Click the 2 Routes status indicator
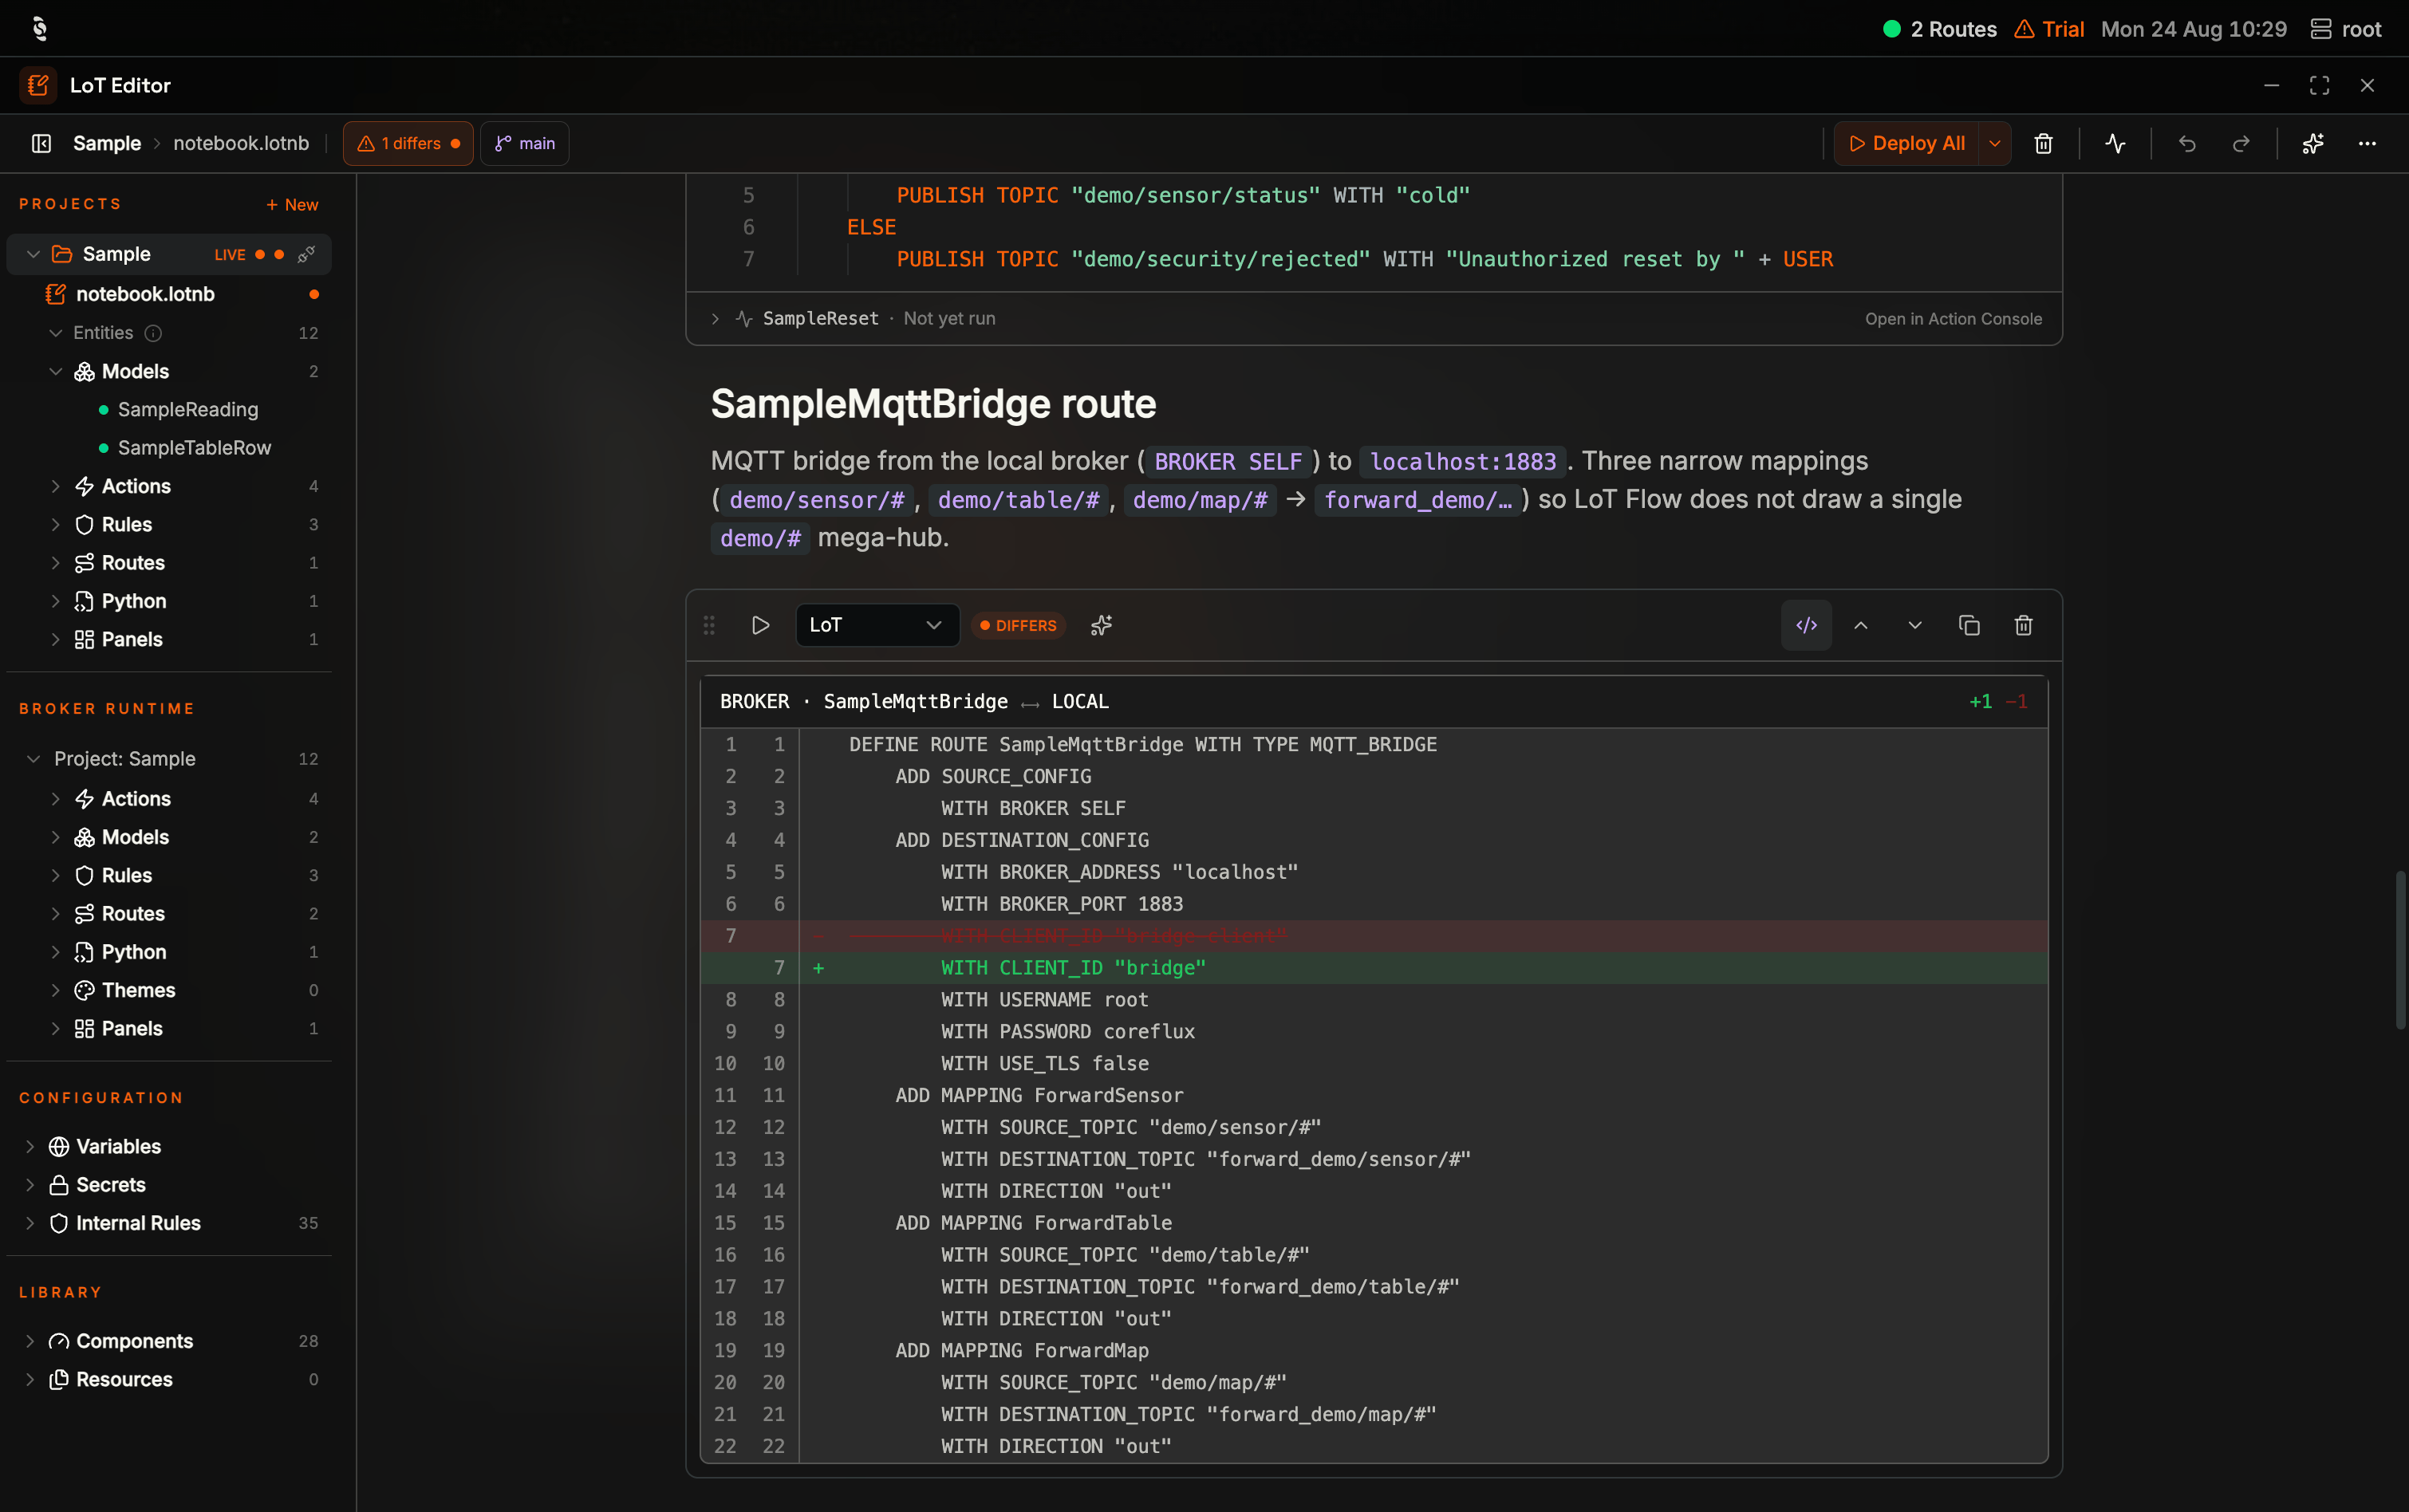 pyautogui.click(x=1940, y=29)
